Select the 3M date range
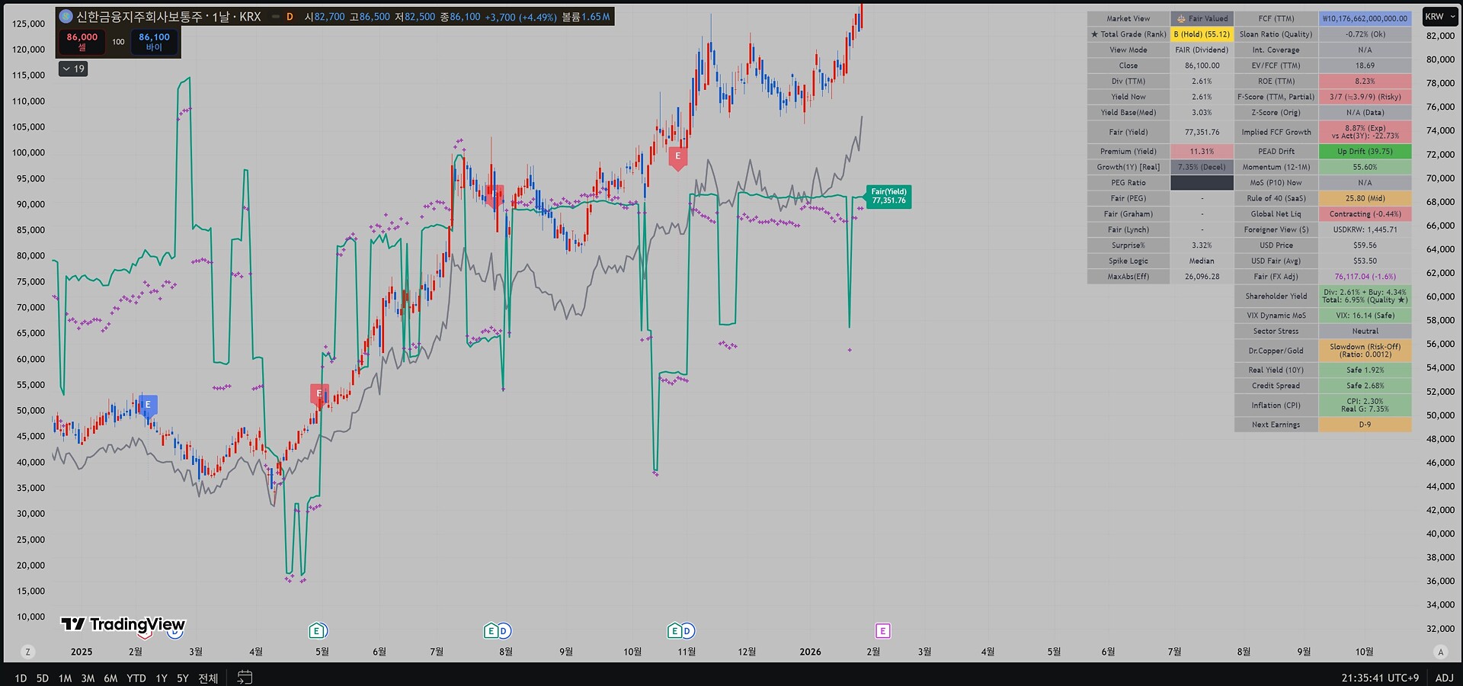The height and width of the screenshot is (686, 1463). [88, 678]
